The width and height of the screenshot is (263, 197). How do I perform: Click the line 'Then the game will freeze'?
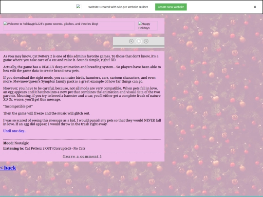46,113
